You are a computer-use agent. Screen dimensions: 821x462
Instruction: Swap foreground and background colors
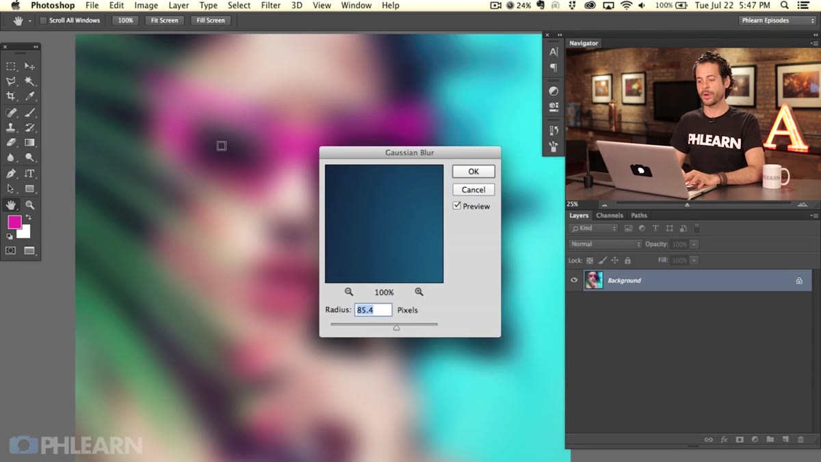(29, 217)
